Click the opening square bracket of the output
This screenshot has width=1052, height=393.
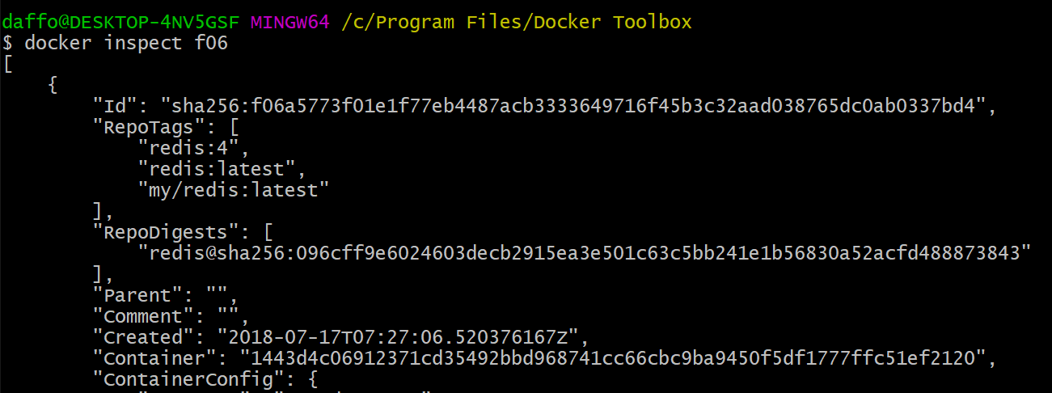7,64
